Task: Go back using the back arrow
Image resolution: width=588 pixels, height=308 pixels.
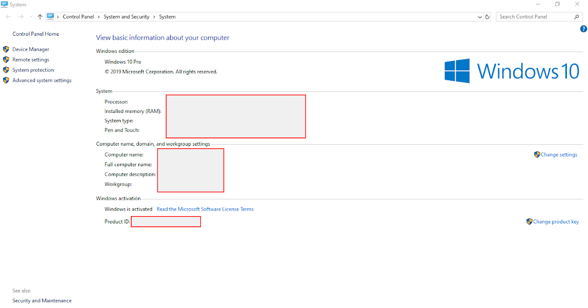Action: coord(8,17)
